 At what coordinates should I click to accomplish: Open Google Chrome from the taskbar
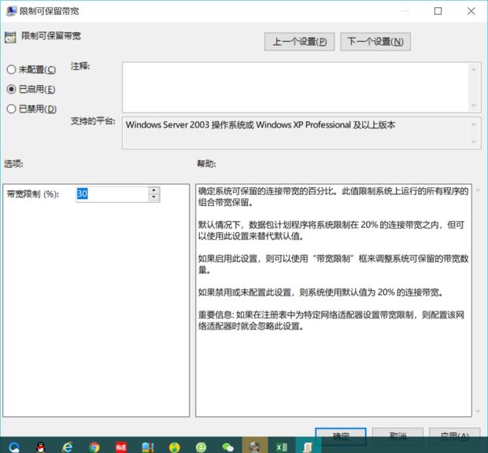coord(94,447)
